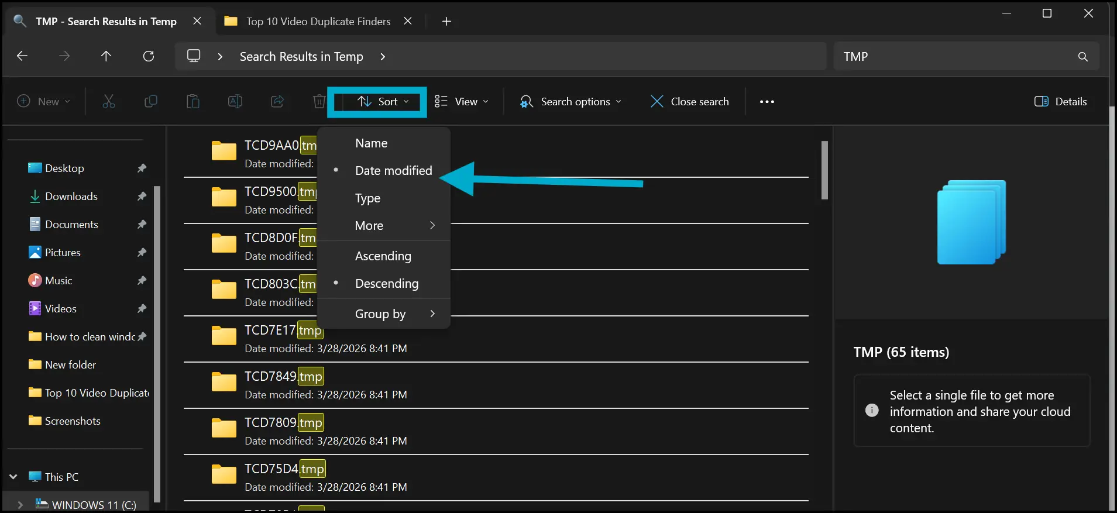Click the pin icon beside Pictures

[x=142, y=253]
